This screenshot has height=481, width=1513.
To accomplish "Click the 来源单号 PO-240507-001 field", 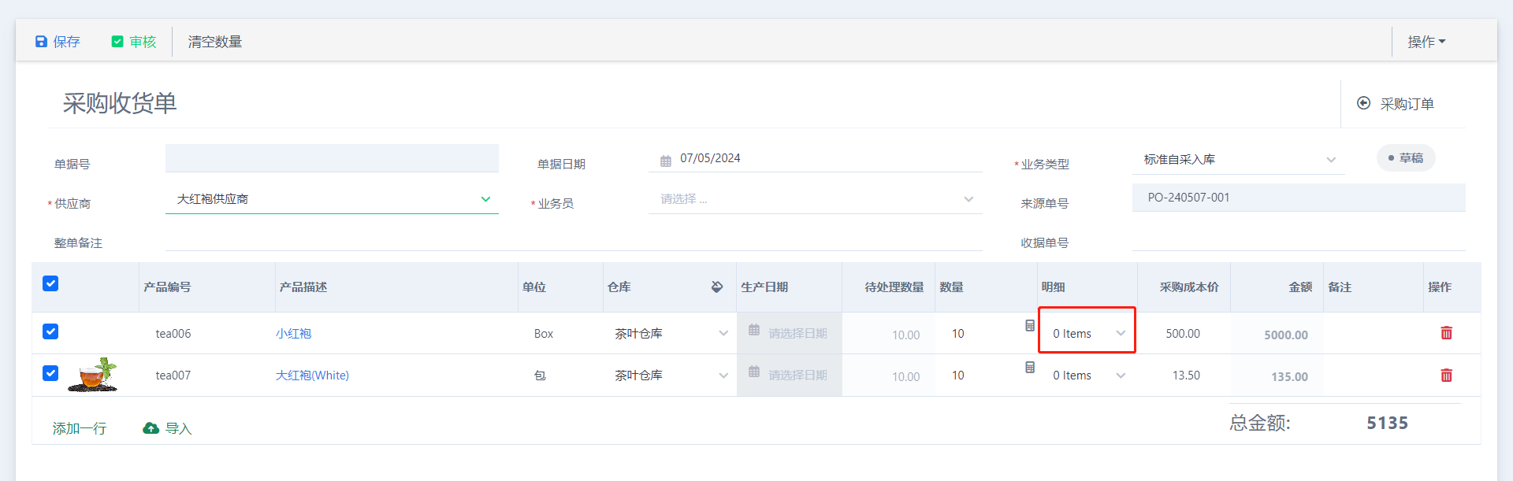I will (1299, 198).
